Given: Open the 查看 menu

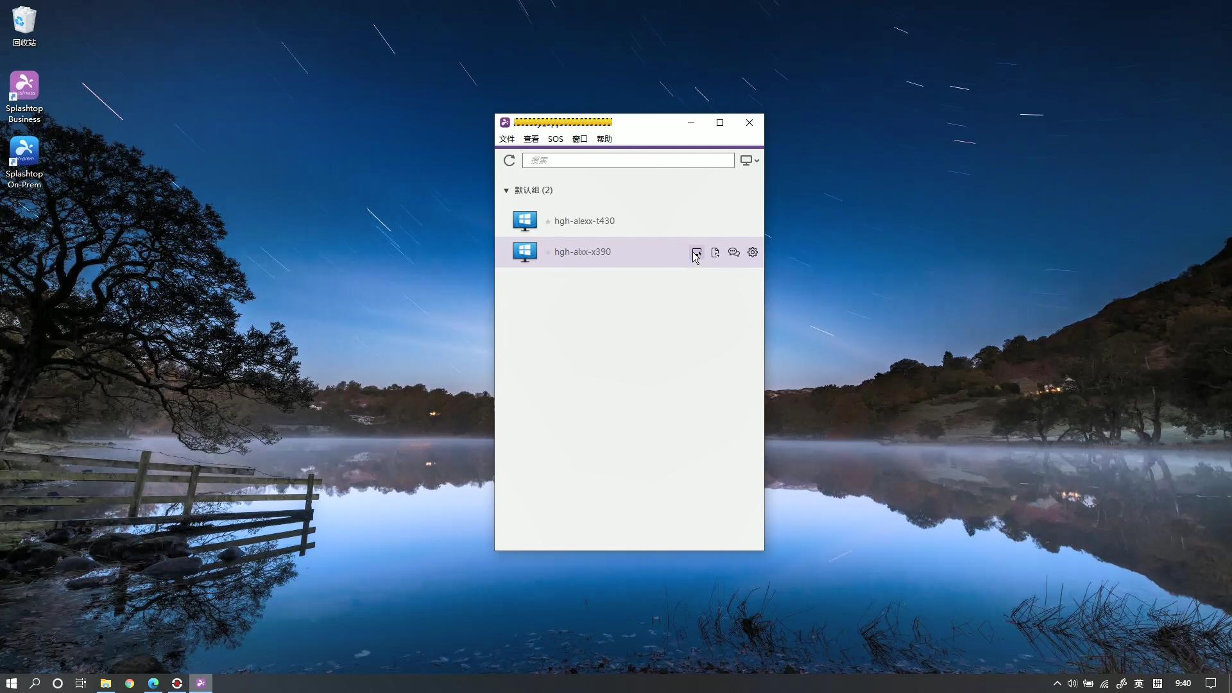Looking at the screenshot, I should 531,139.
